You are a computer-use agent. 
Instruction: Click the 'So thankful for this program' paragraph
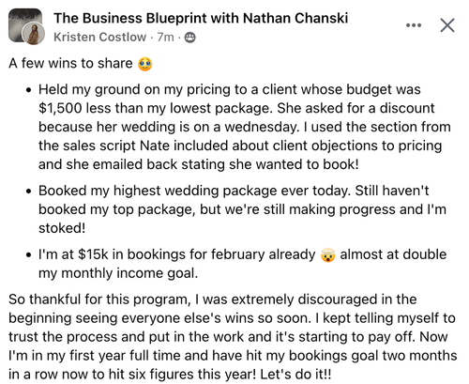(x=233, y=337)
